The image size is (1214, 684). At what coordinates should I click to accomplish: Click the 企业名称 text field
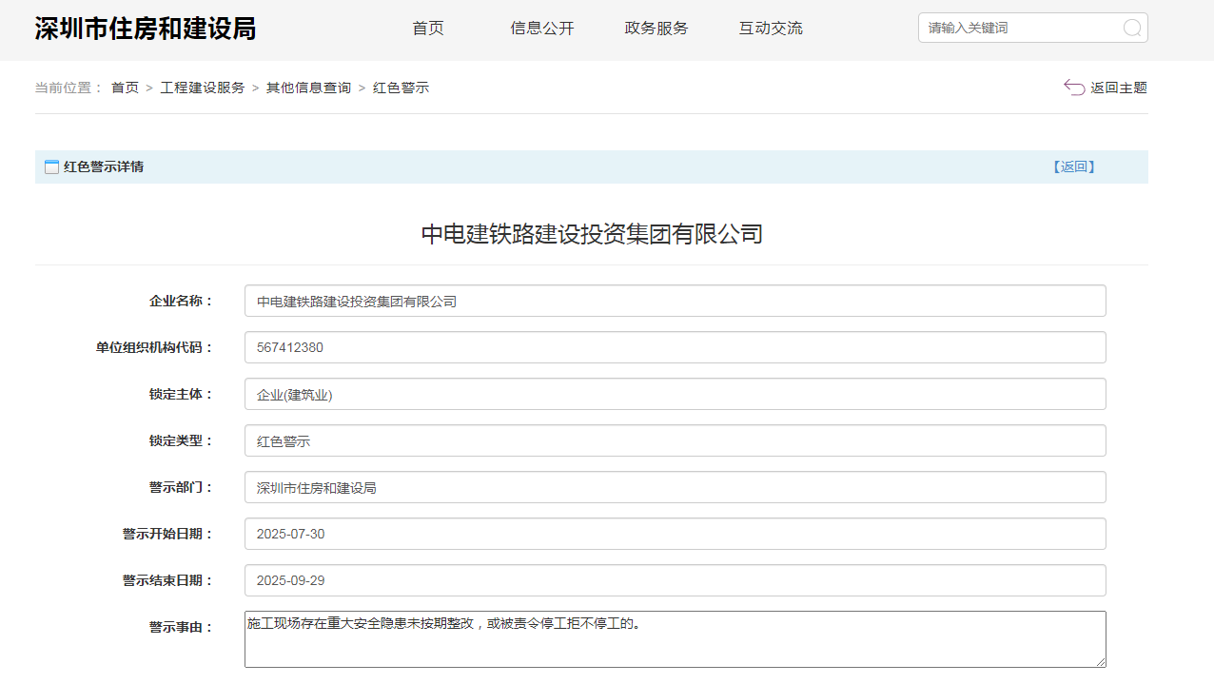click(676, 301)
